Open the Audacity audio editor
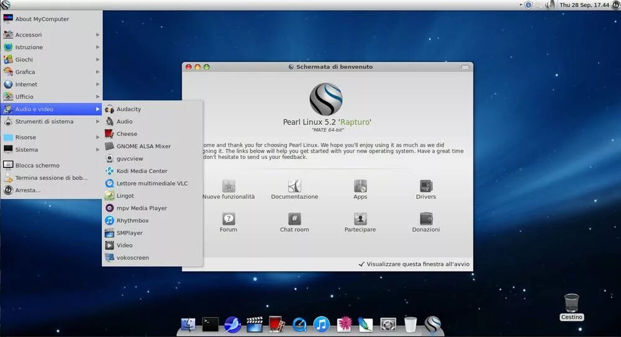621x337 pixels. (x=153, y=109)
